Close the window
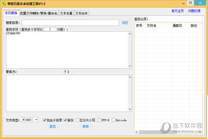 coord(200,3)
